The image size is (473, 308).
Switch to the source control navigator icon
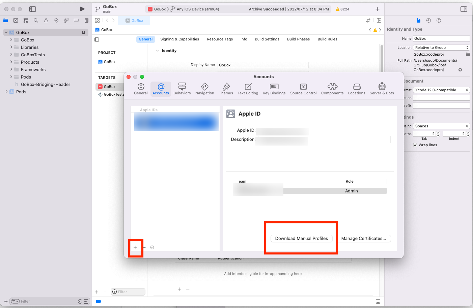coord(16,21)
